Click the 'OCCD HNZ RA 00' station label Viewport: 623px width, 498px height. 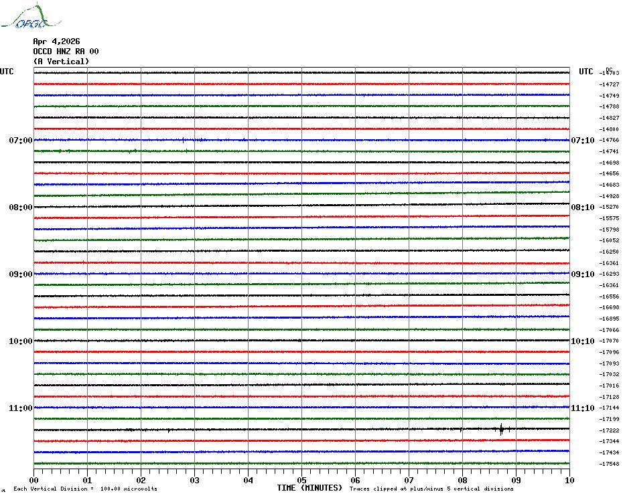tap(66, 52)
